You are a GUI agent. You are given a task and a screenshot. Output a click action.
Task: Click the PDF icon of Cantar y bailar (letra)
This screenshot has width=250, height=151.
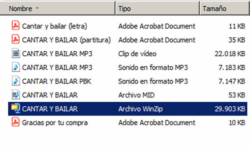(x=15, y=25)
